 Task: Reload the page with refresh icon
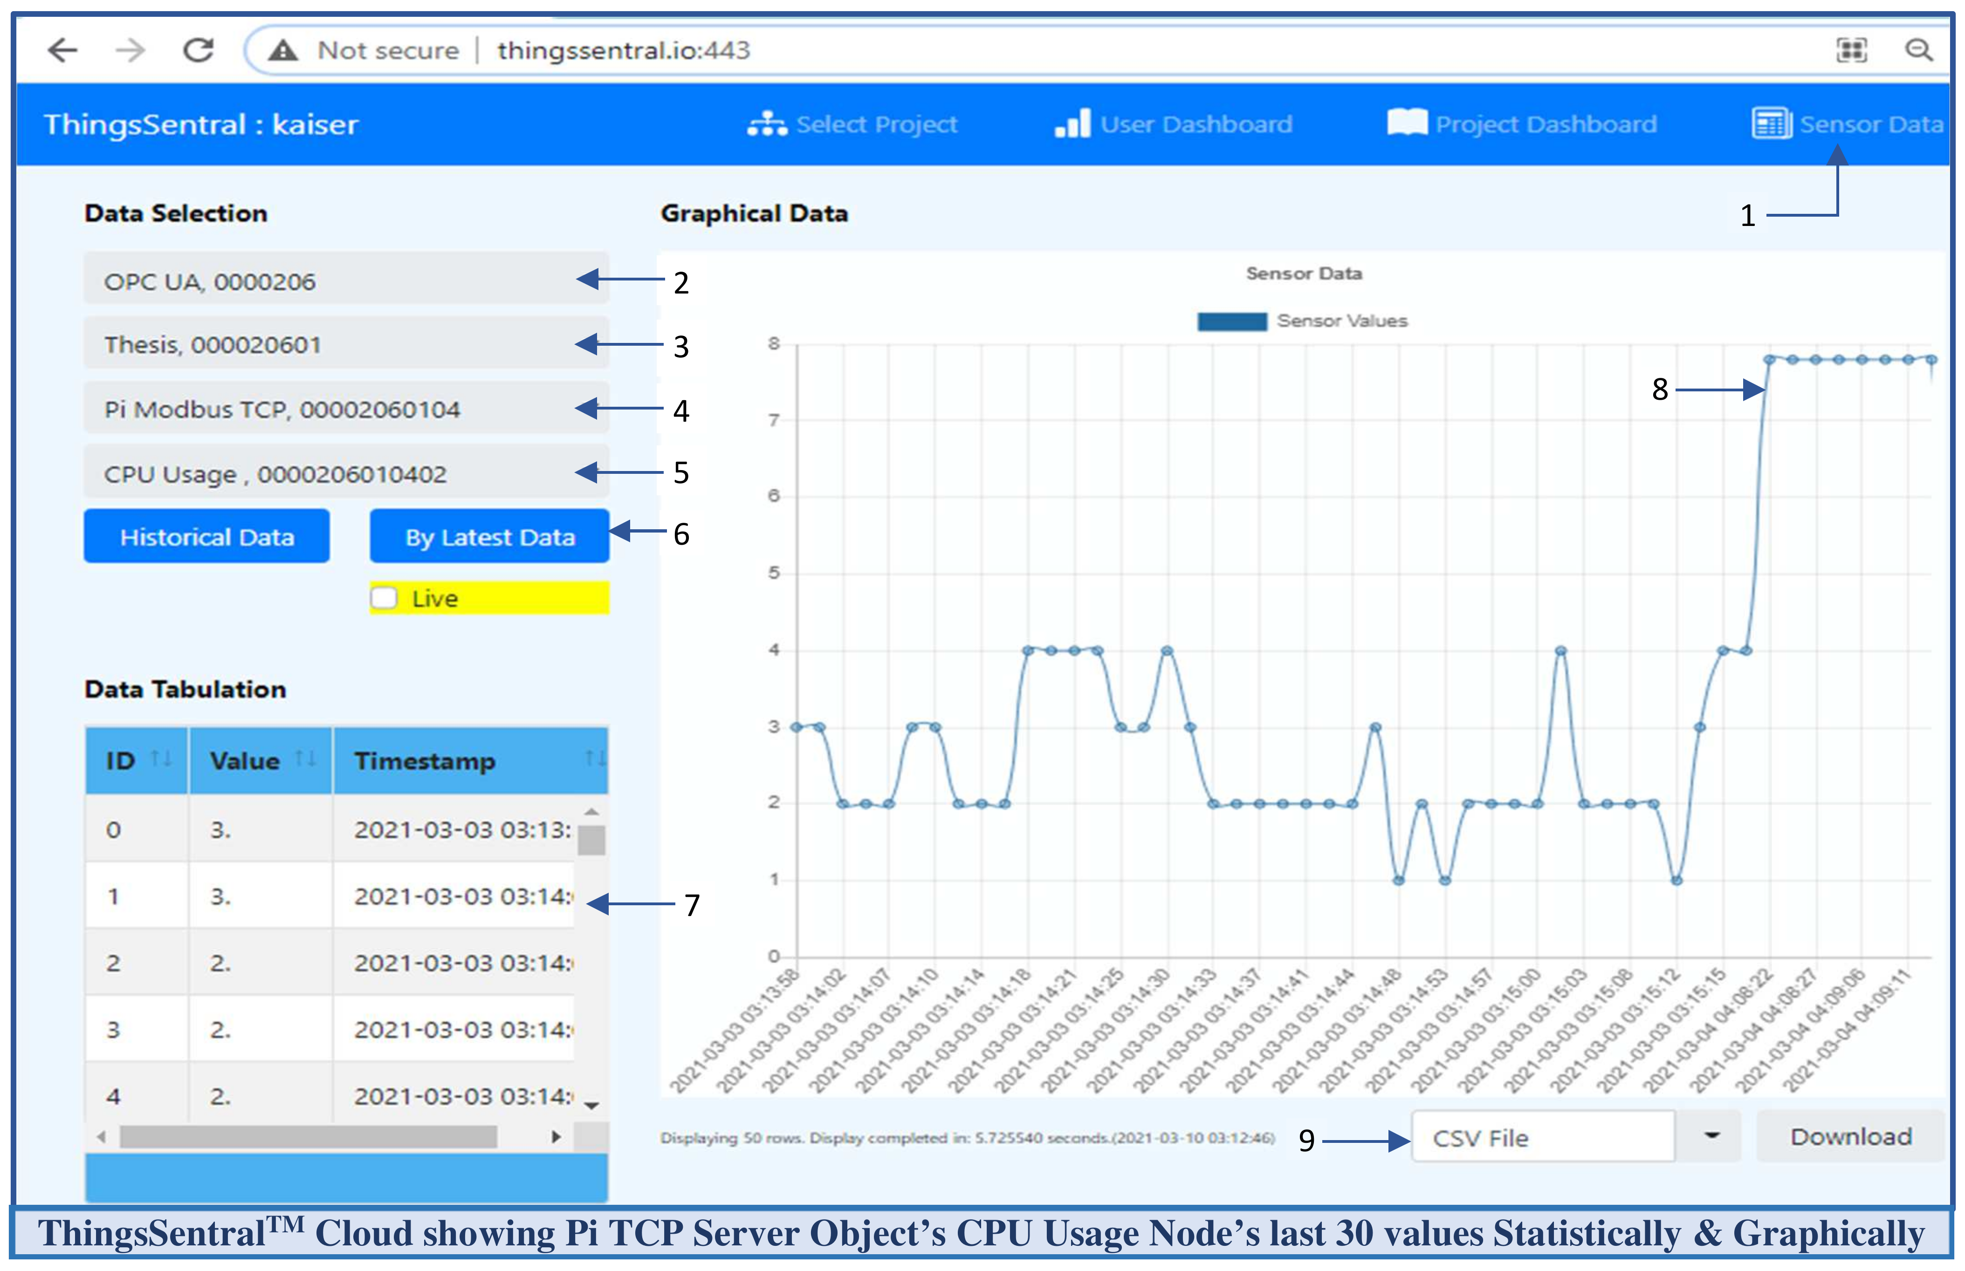coord(198,50)
